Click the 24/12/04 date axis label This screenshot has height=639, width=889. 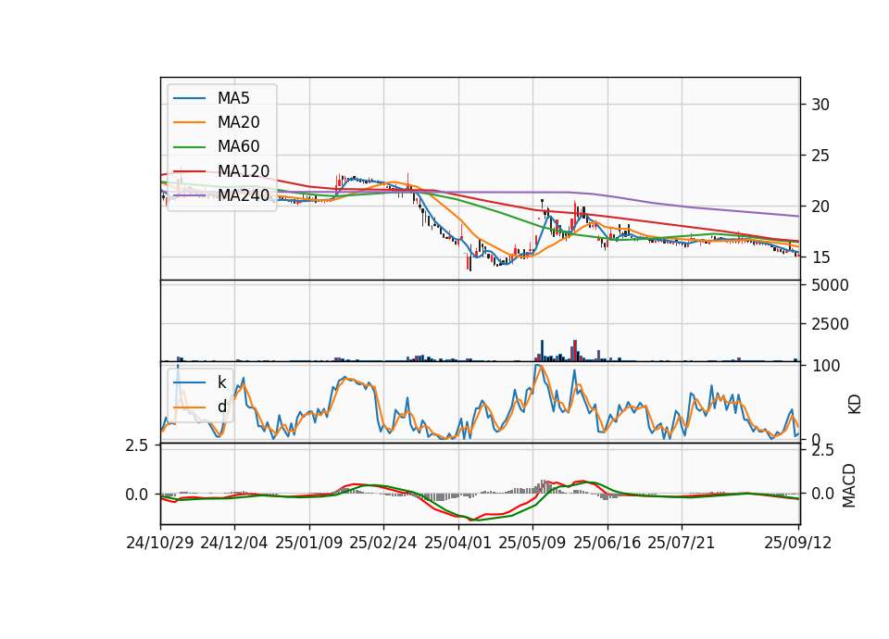pos(234,543)
